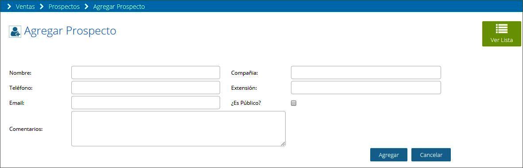Image resolution: width=523 pixels, height=168 pixels.
Task: Click into the Extensión field
Action: [366, 88]
